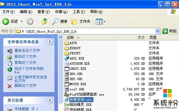The image size is (179, 111).
Task: Open the 工具(T) menu
Action: [79, 12]
